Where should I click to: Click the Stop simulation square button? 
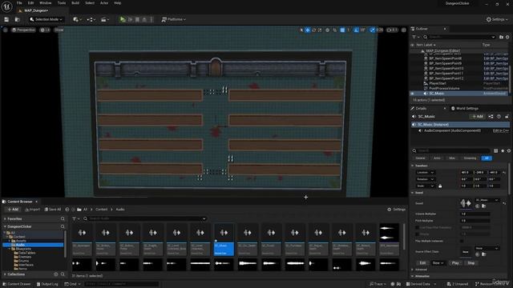point(137,19)
